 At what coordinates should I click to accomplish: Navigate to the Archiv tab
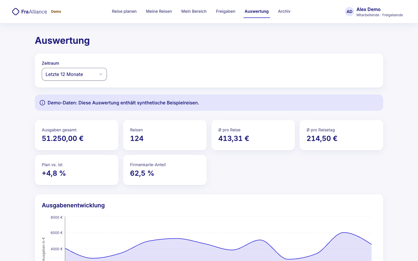click(x=284, y=11)
